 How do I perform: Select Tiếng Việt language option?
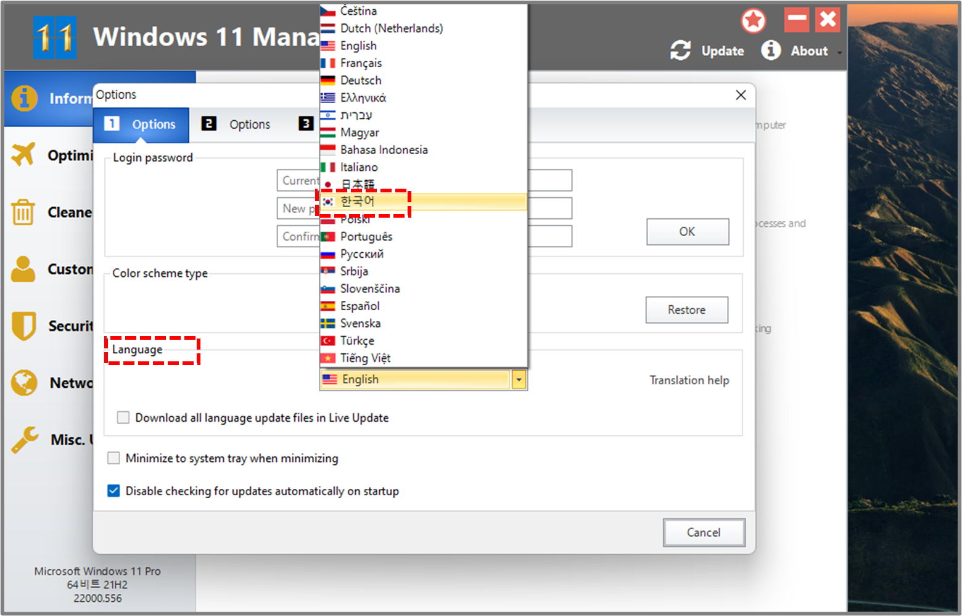point(423,358)
